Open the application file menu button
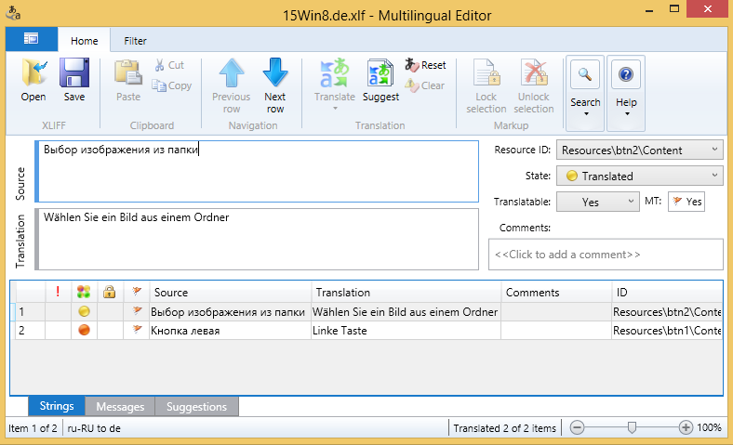Viewport: 733px width, 445px height. pos(32,39)
